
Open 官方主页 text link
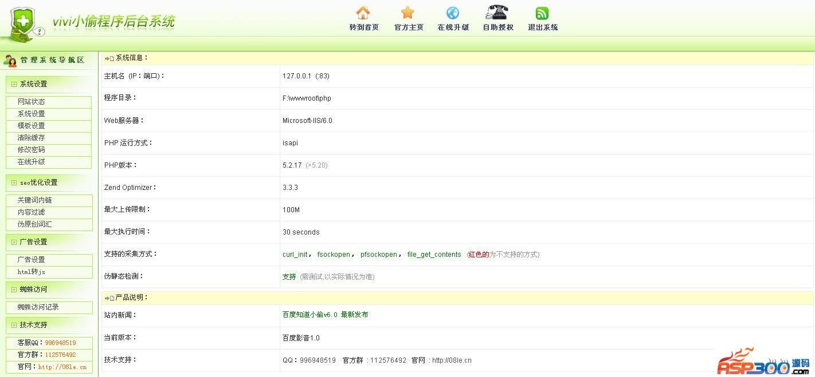(409, 27)
